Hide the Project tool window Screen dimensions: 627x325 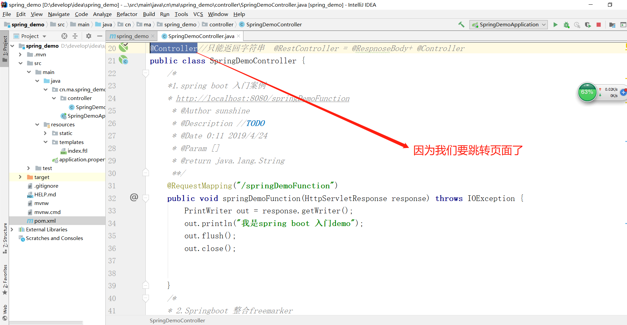(99, 36)
